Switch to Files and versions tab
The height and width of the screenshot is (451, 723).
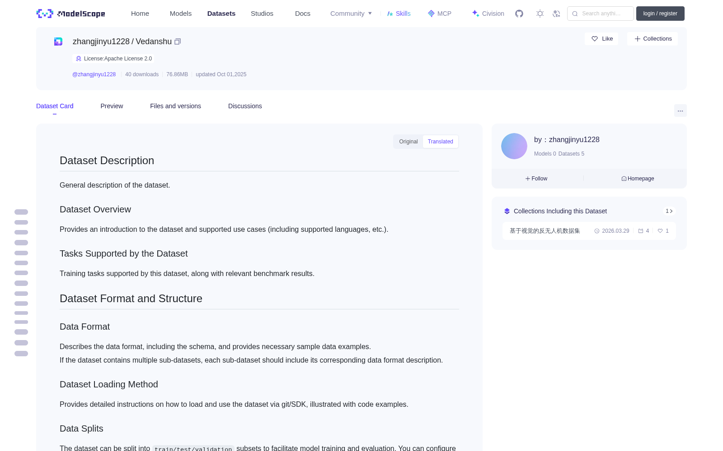point(175,106)
